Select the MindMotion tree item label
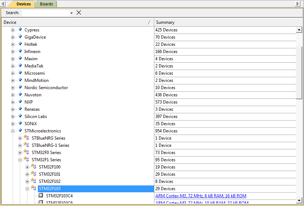This screenshot has height=206, width=304. (36, 80)
